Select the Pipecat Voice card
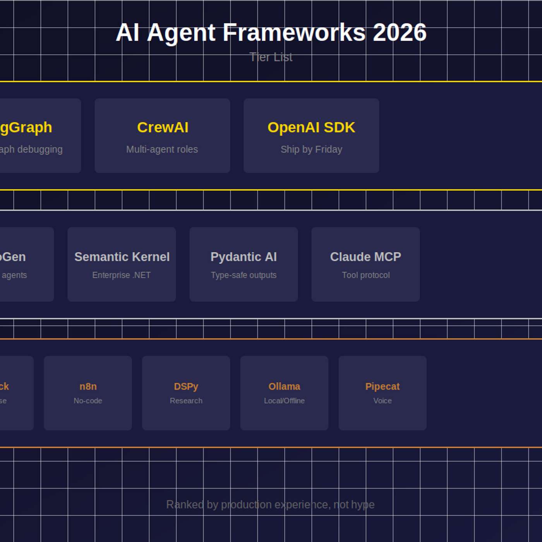This screenshot has height=542, width=542. [382, 393]
